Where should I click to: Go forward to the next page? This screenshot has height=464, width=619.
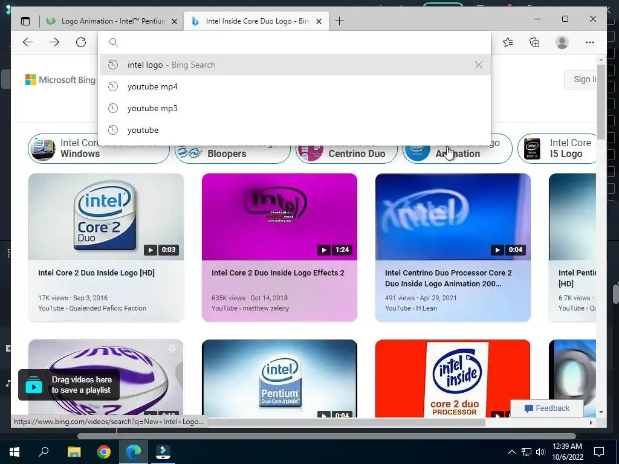coord(54,42)
